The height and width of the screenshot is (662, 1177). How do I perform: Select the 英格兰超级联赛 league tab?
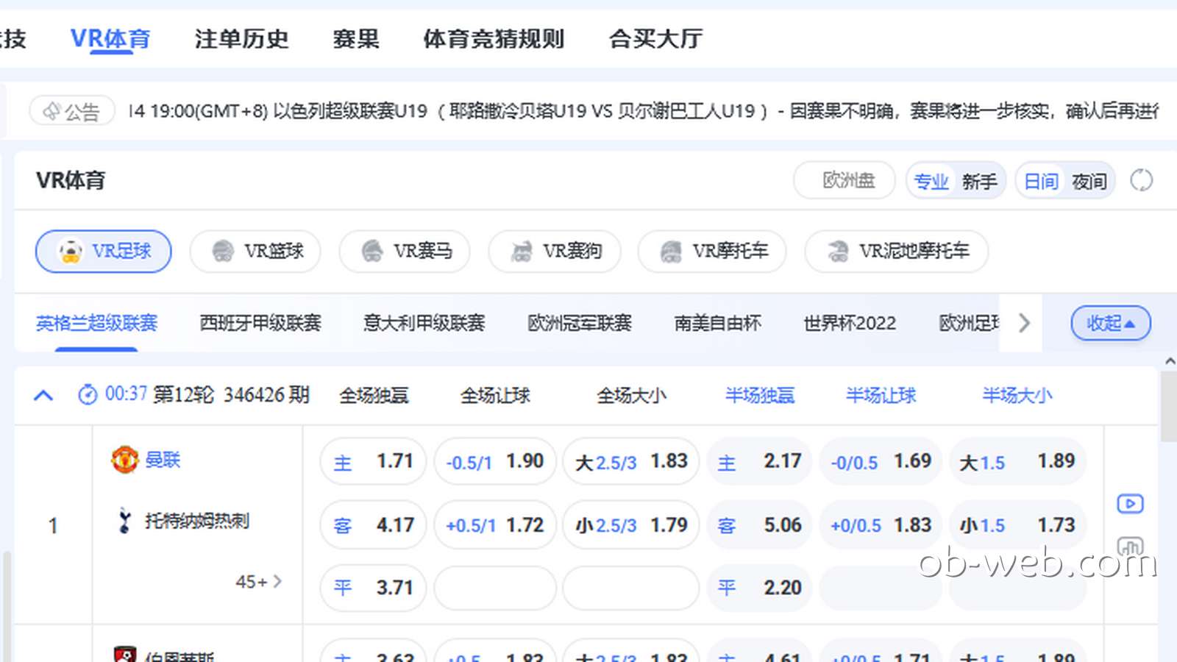coord(96,323)
